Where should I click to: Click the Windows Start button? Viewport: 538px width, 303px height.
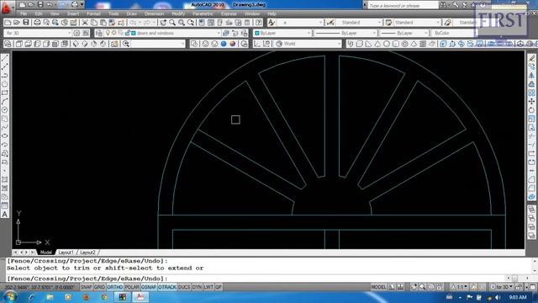pos(9,297)
